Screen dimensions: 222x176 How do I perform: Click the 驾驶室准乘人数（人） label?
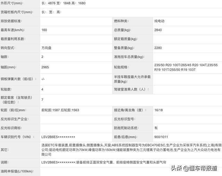point(131,89)
